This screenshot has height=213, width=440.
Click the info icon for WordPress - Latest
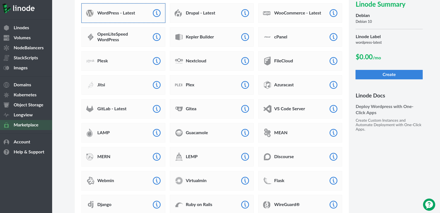(x=157, y=13)
